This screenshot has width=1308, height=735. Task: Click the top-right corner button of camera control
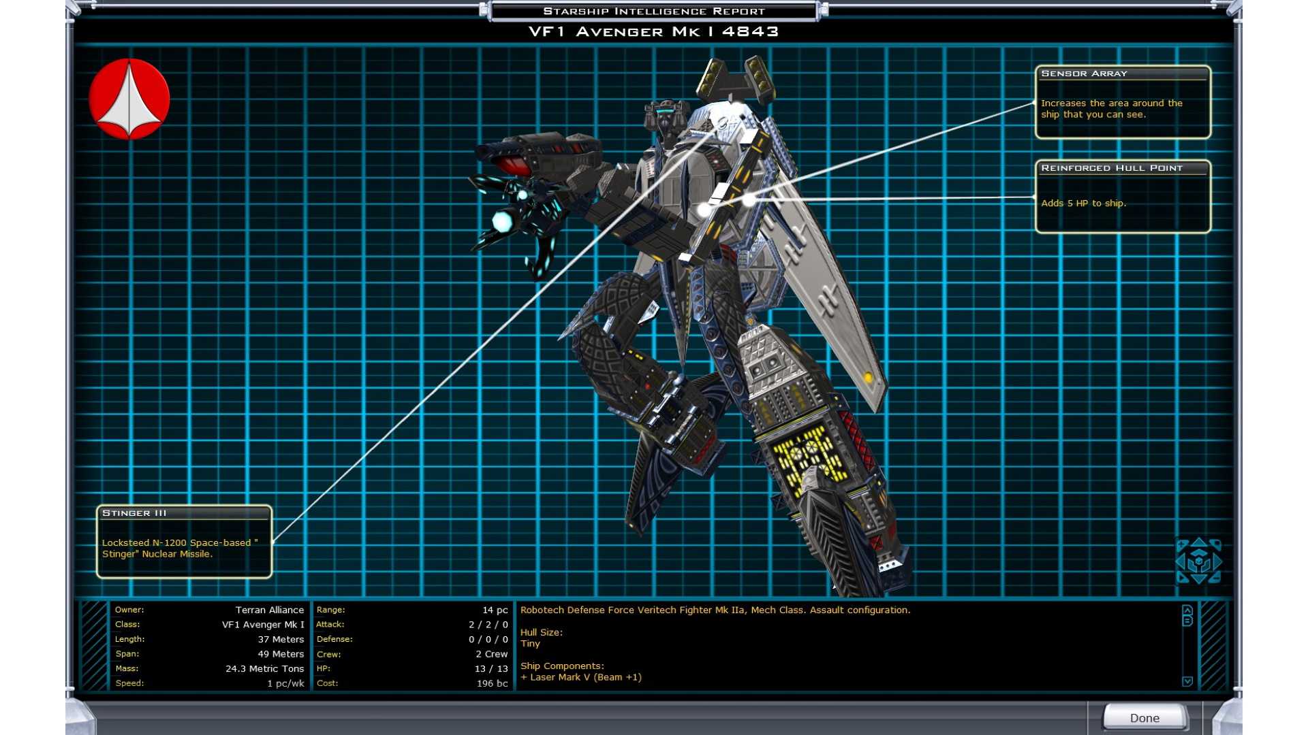point(1217,543)
